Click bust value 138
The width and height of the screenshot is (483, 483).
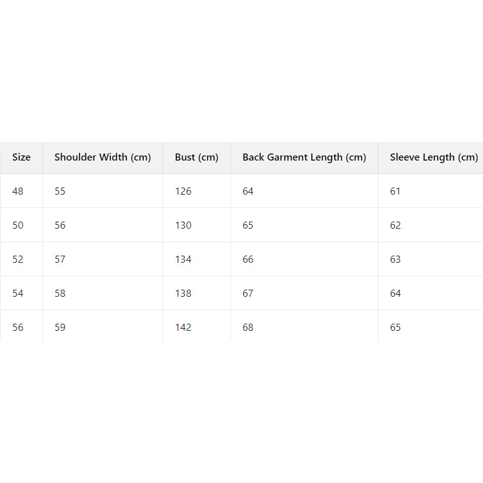click(x=183, y=294)
